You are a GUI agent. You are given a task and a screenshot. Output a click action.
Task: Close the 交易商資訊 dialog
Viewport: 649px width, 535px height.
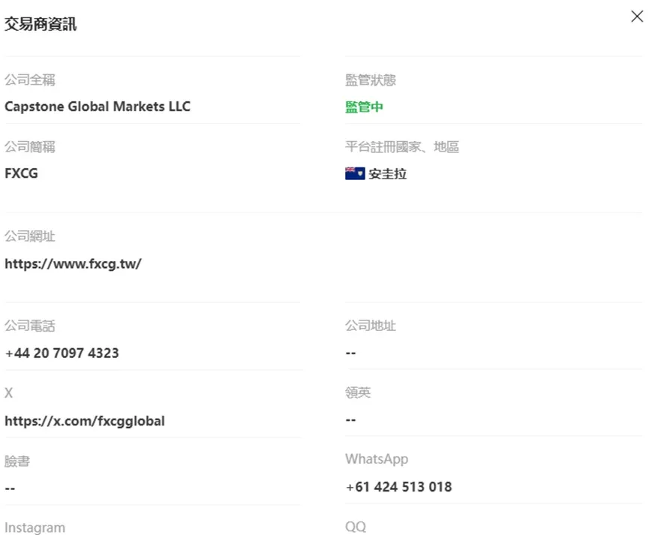point(636,17)
